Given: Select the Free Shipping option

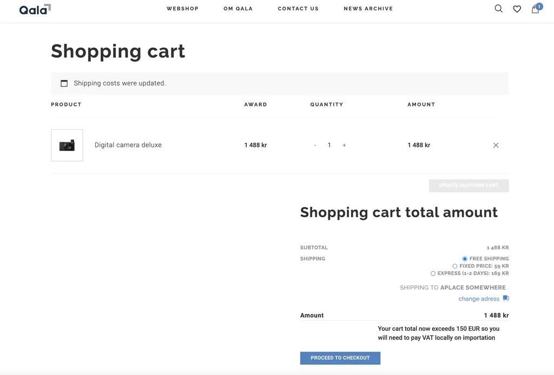Looking at the screenshot, I should [x=465, y=259].
